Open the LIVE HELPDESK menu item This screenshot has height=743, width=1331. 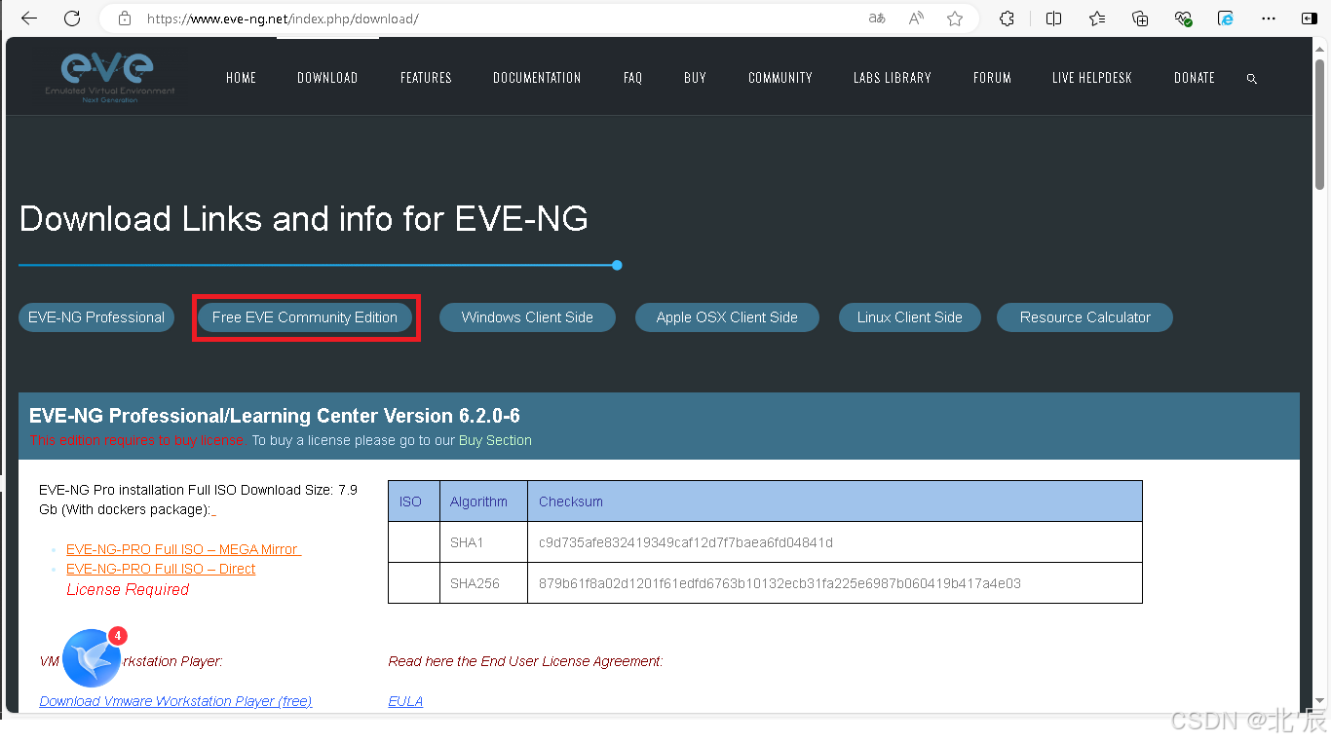pyautogui.click(x=1092, y=78)
